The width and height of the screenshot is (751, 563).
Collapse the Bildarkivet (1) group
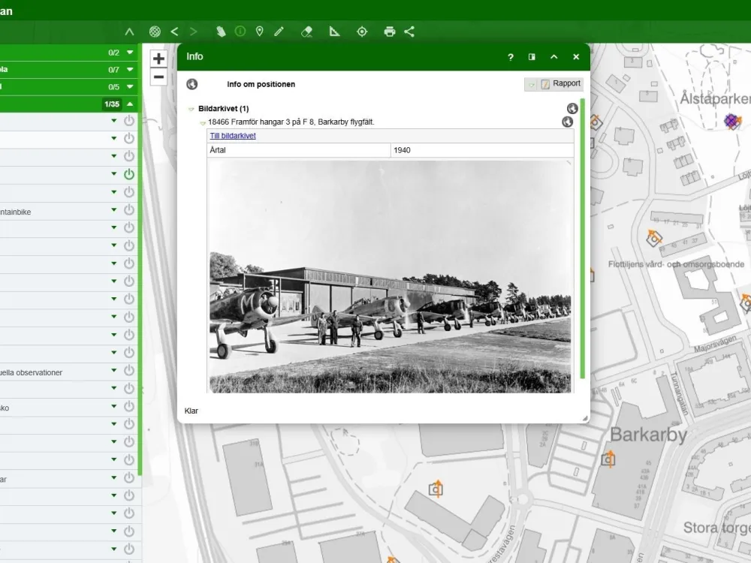[x=192, y=109]
